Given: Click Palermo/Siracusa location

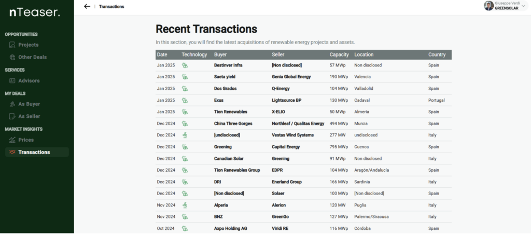Looking at the screenshot, I should (x=371, y=217).
